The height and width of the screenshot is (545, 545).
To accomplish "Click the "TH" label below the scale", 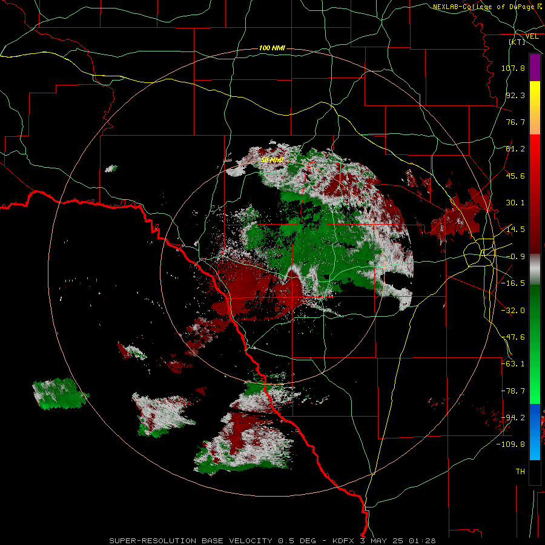I will tap(520, 472).
